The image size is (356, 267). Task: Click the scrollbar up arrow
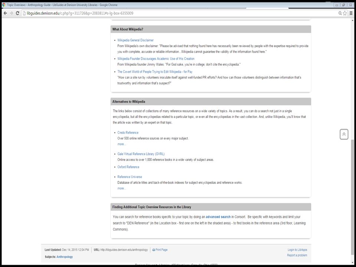point(352,20)
